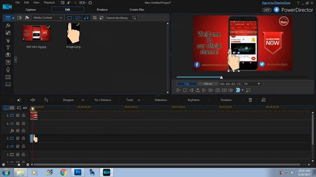The width and height of the screenshot is (316, 177).
Task: Click the undo arrow in the title bar
Action: [x=69, y=2]
